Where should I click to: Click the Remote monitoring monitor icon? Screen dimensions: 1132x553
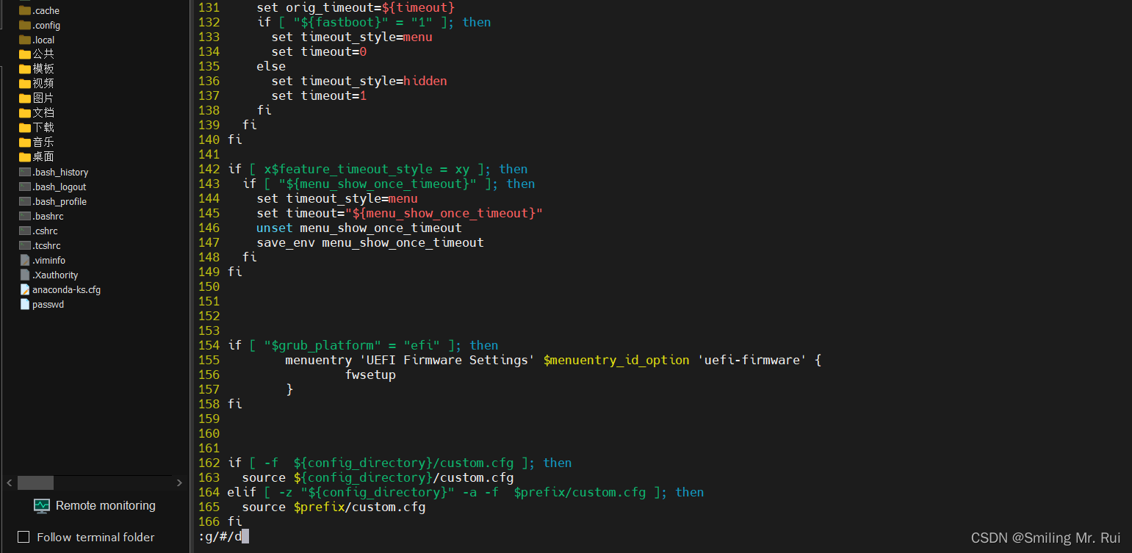coord(42,506)
